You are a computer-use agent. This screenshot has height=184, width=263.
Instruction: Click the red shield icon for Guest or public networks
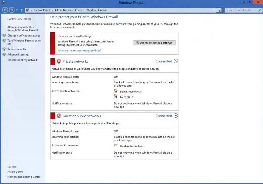tap(59, 116)
